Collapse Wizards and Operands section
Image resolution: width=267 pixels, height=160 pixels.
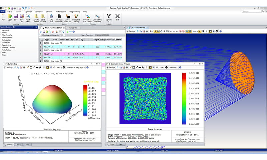click(40, 35)
